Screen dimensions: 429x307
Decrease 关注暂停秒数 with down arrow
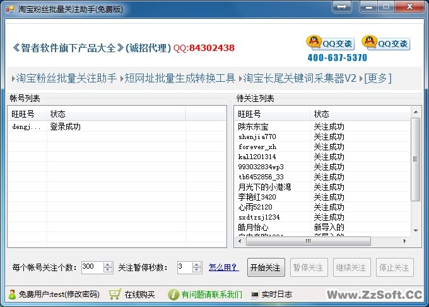point(197,270)
